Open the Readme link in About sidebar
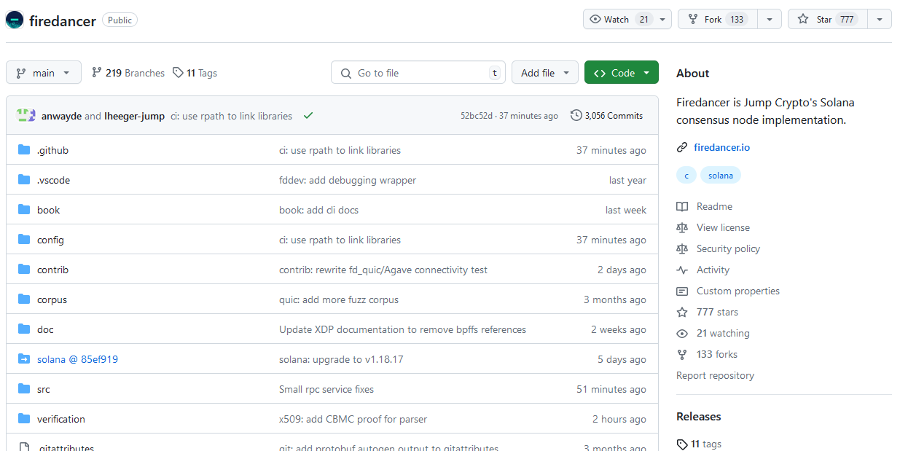900x451 pixels. [x=714, y=206]
